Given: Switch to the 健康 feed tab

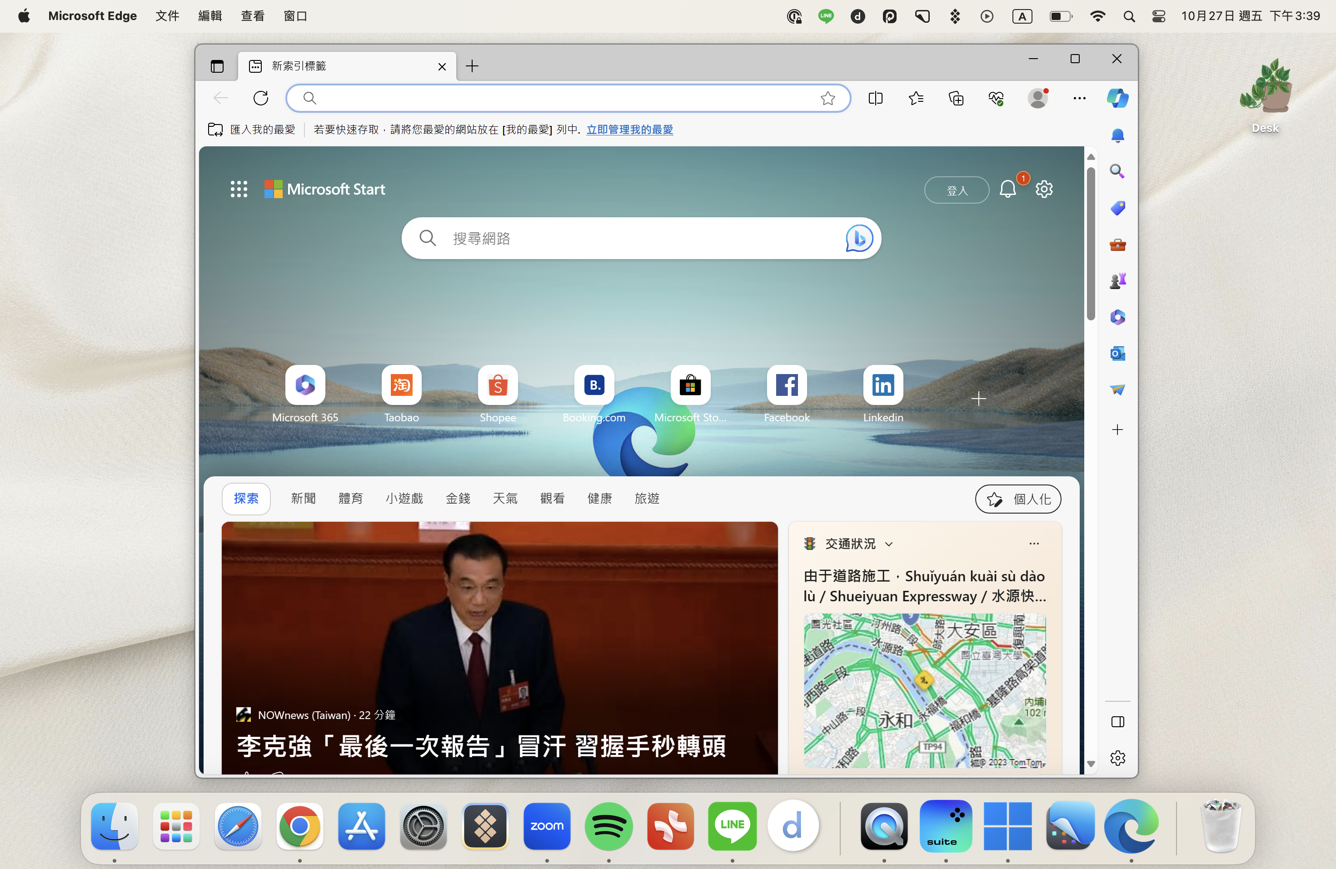Looking at the screenshot, I should [599, 499].
